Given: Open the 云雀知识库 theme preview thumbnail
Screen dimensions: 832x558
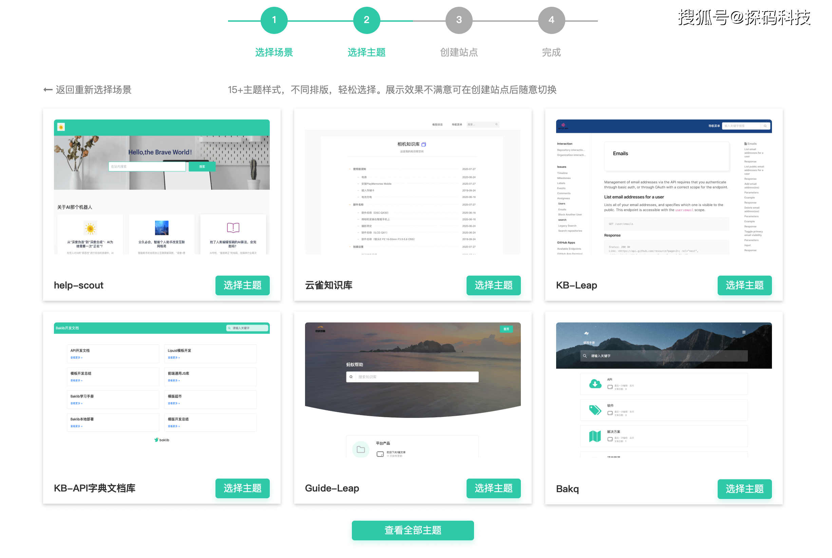Looking at the screenshot, I should [413, 187].
